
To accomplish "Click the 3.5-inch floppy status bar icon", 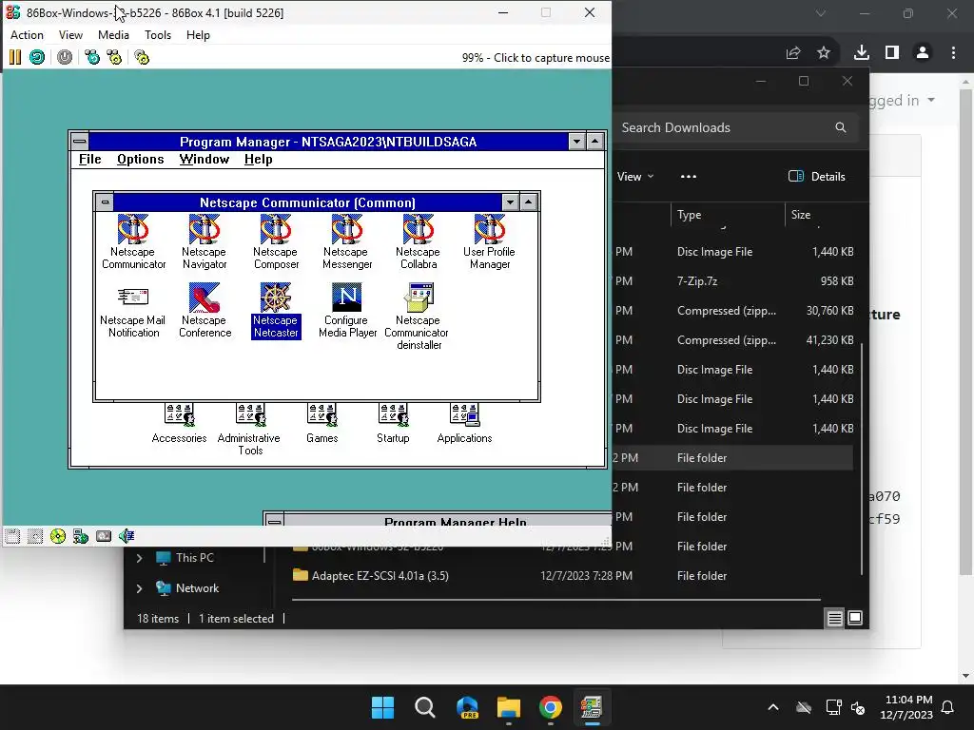I will point(12,536).
